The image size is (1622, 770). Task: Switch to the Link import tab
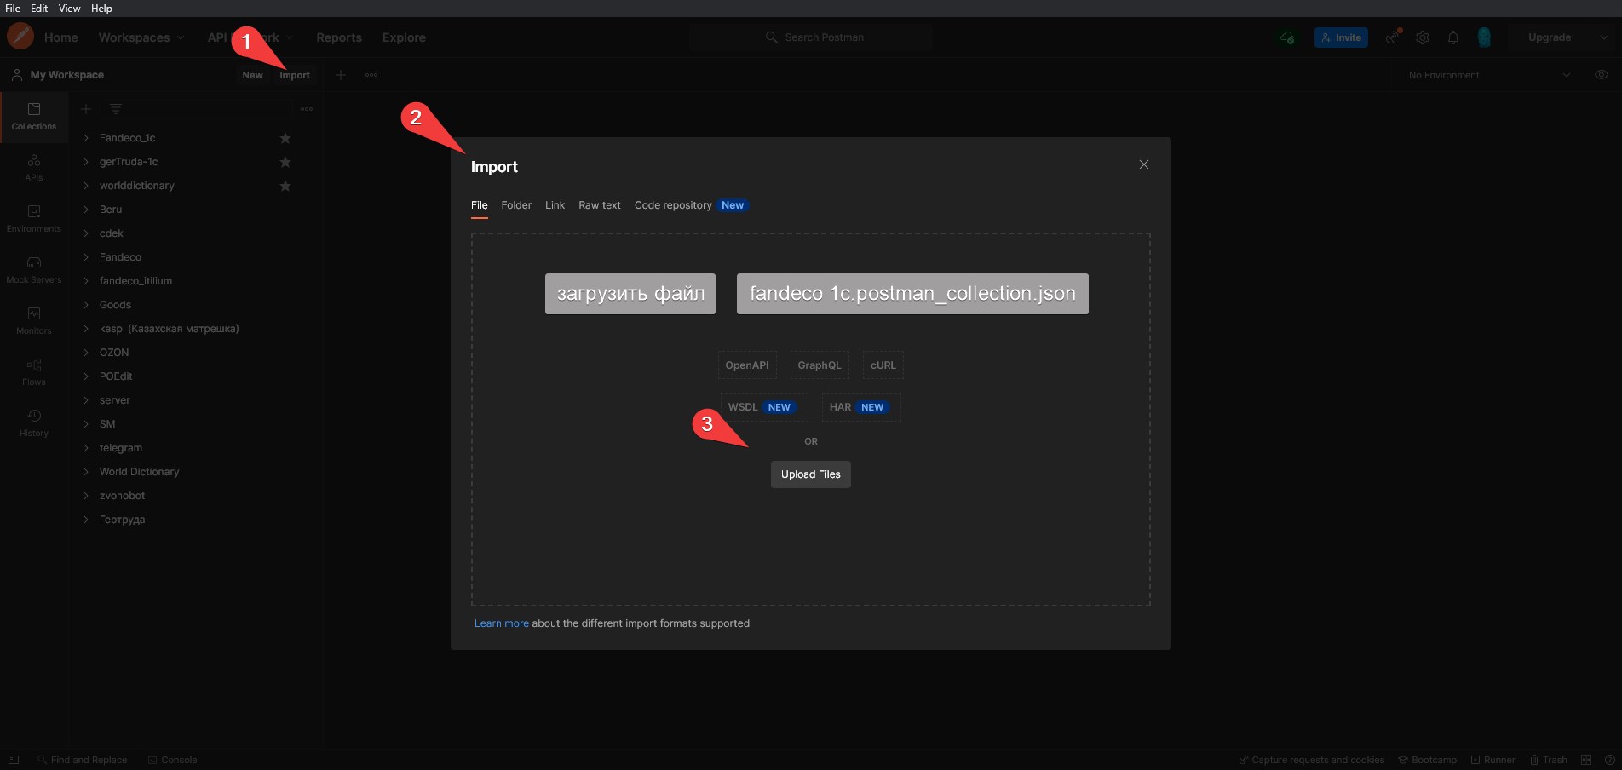click(x=555, y=205)
